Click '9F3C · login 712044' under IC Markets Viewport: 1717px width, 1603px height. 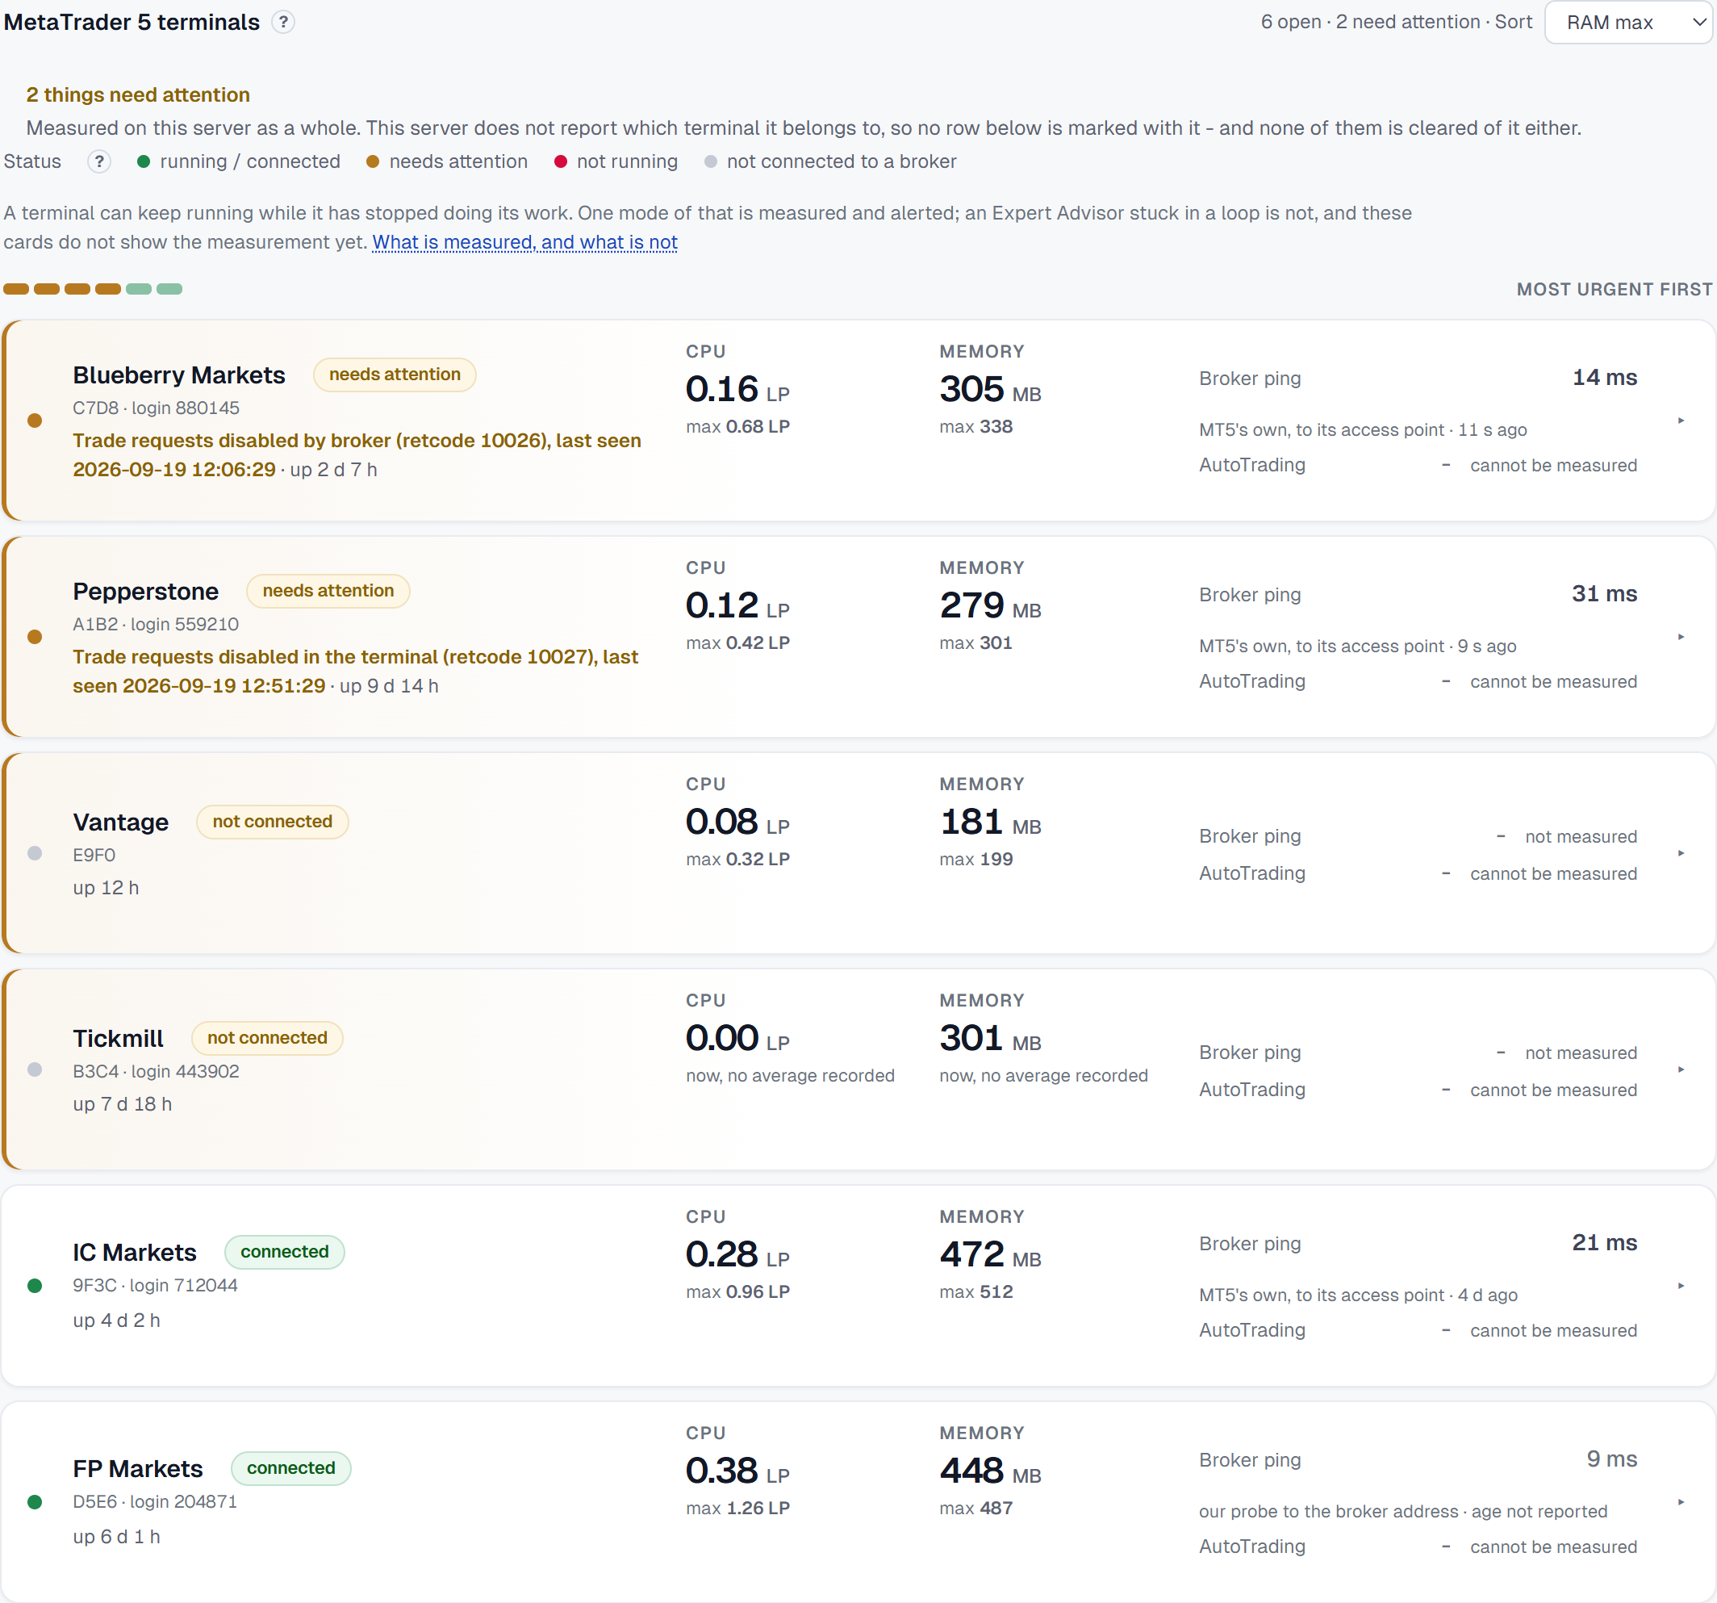tap(156, 1286)
